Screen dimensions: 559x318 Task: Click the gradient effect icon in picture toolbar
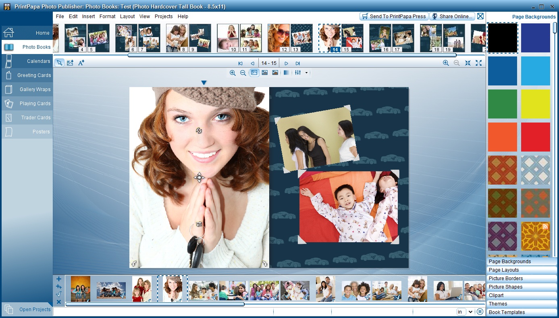(x=286, y=73)
